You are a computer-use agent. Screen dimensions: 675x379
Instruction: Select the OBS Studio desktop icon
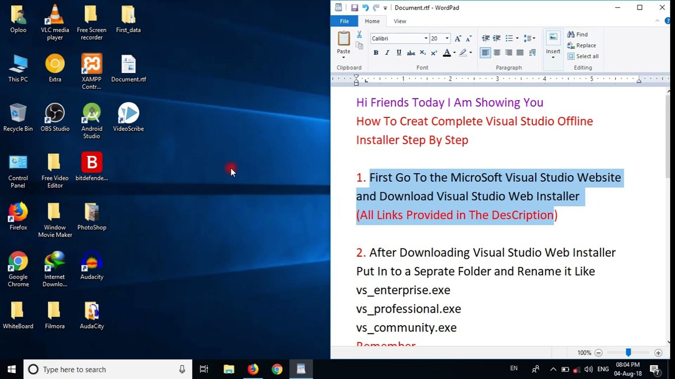[55, 117]
